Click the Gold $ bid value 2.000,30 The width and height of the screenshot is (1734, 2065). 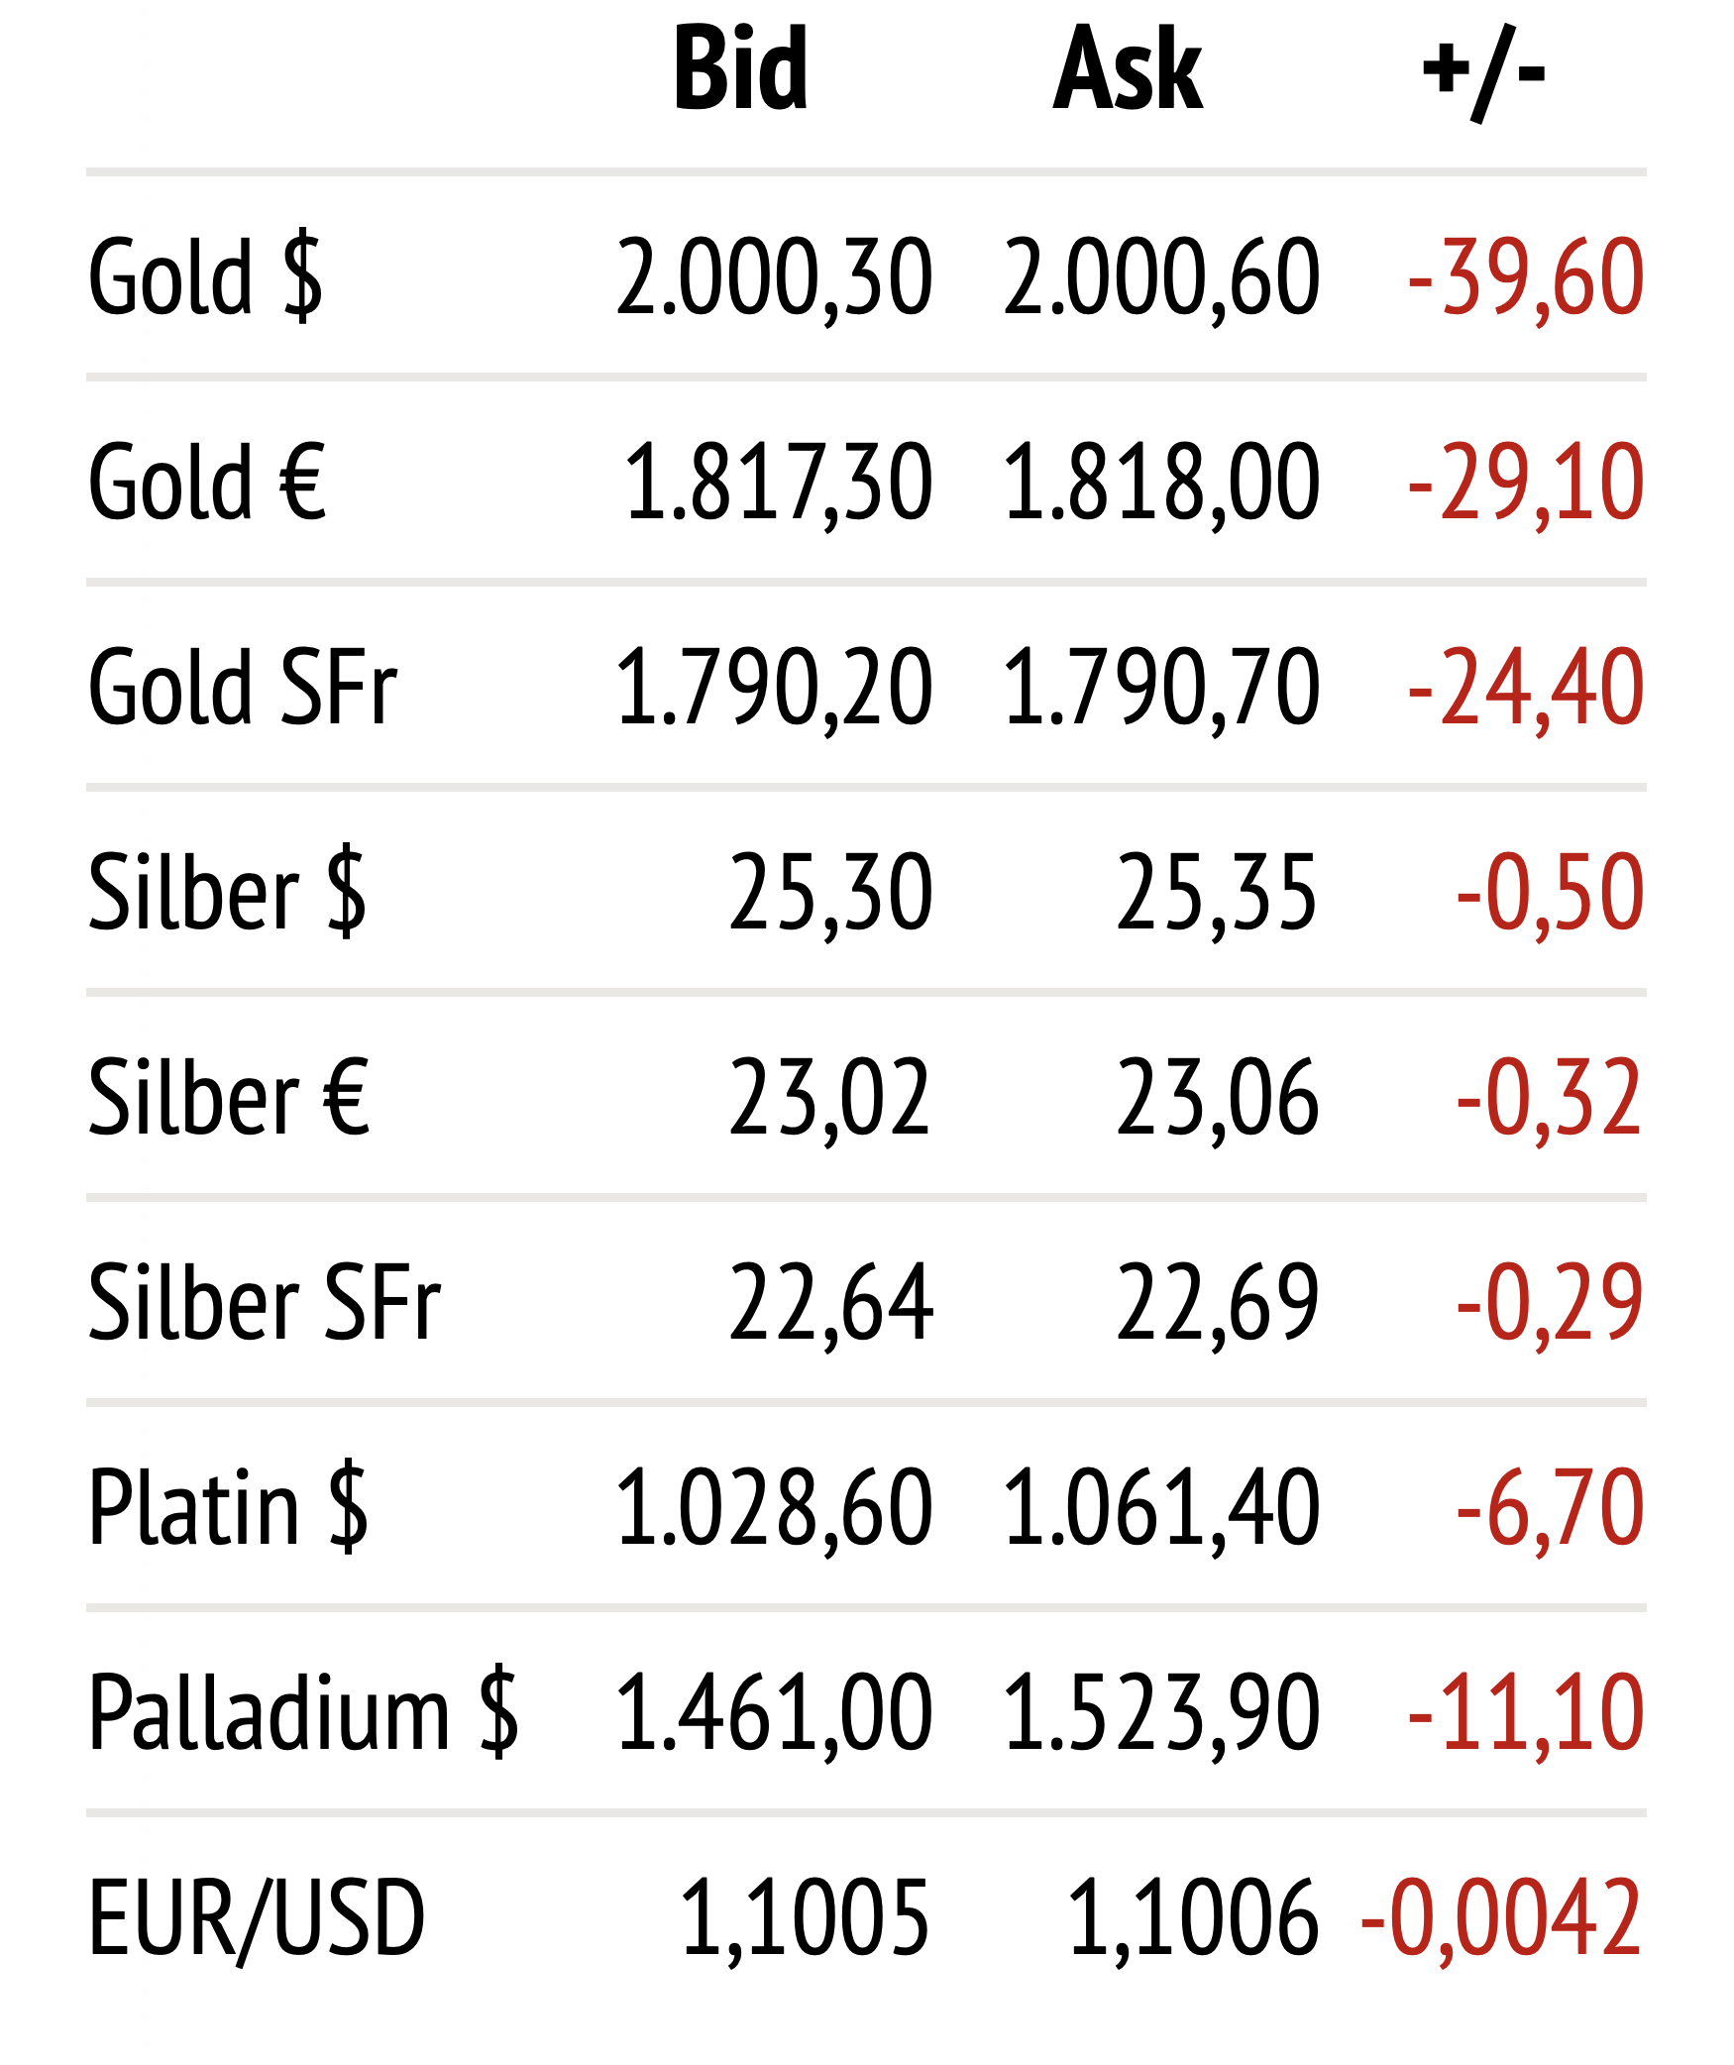point(774,277)
